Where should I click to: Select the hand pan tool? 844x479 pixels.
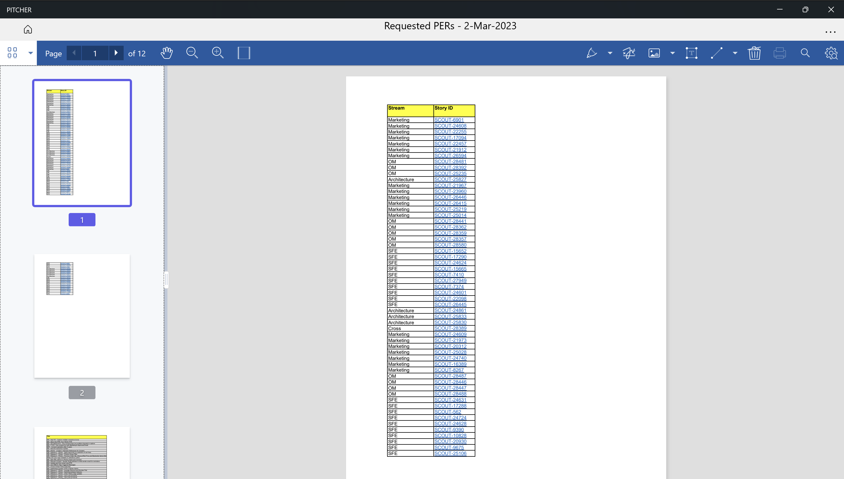167,53
